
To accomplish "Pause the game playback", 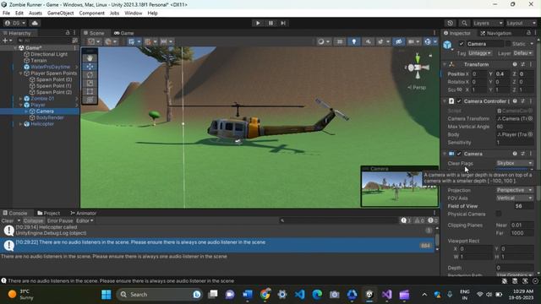I will click(x=270, y=23).
